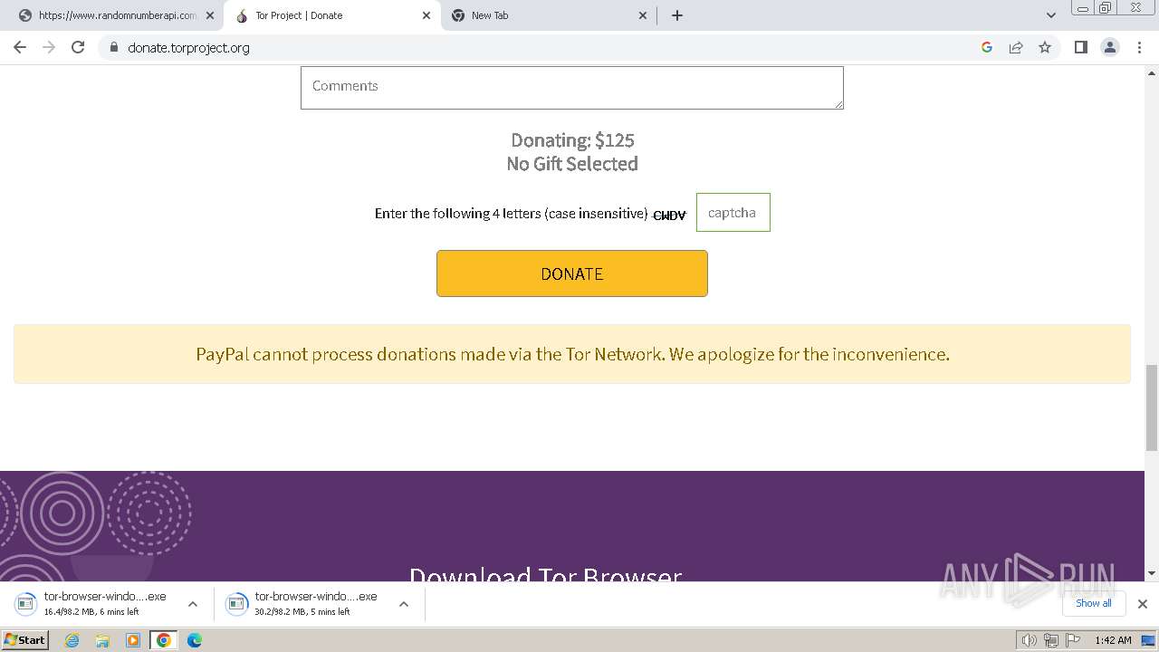Click the 'No Gift Selected' text
Image resolution: width=1159 pixels, height=652 pixels.
pyautogui.click(x=572, y=164)
